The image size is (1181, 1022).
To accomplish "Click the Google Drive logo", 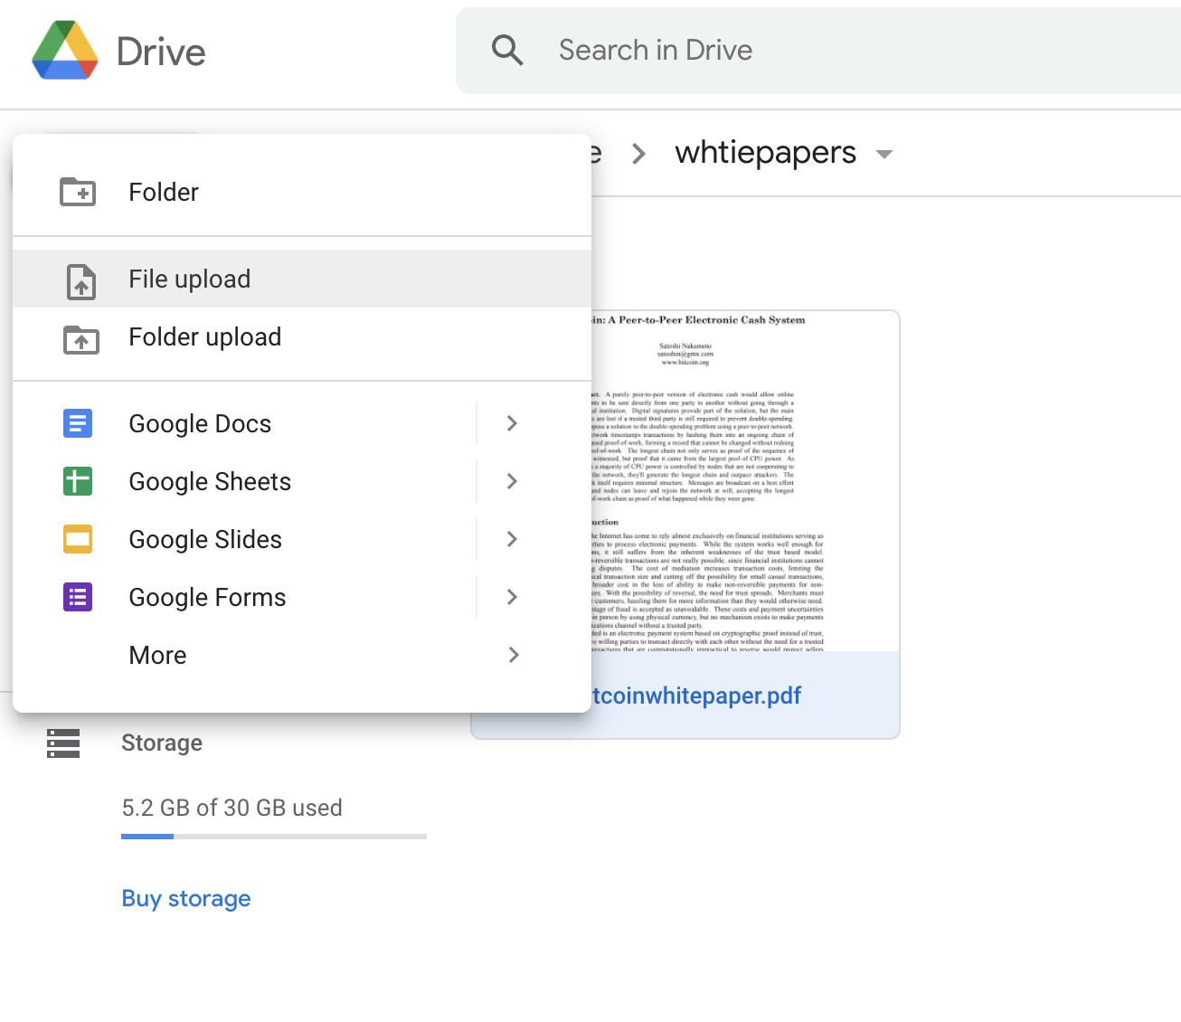I will click(65, 51).
